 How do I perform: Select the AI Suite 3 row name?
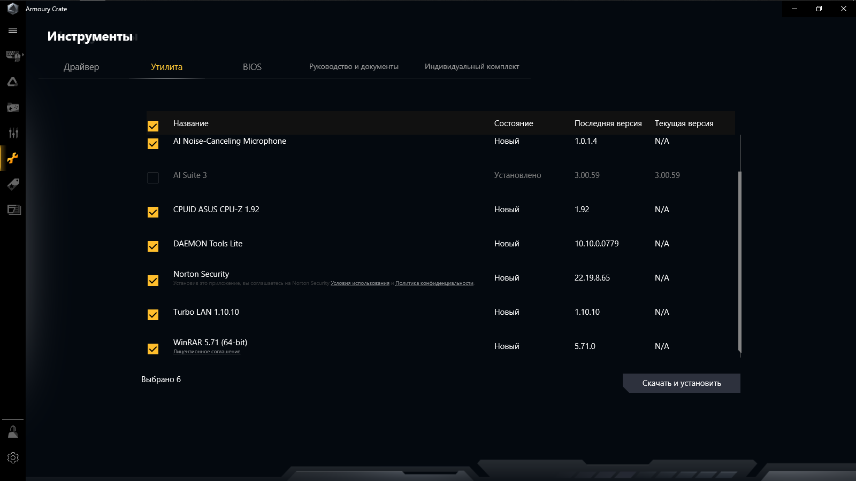pos(190,175)
